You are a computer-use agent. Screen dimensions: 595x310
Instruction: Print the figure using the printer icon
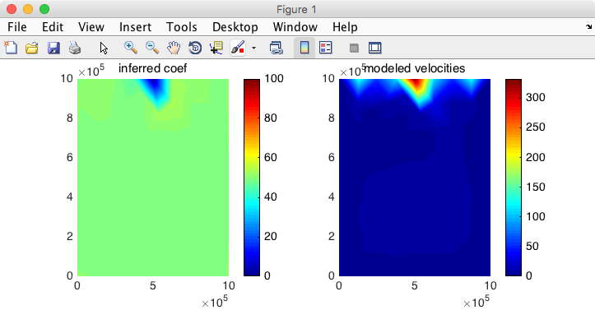pyautogui.click(x=75, y=49)
